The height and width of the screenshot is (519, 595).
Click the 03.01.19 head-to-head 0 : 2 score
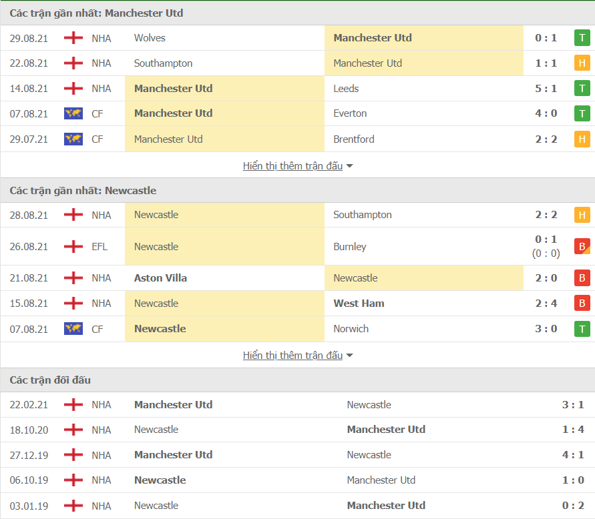click(572, 506)
